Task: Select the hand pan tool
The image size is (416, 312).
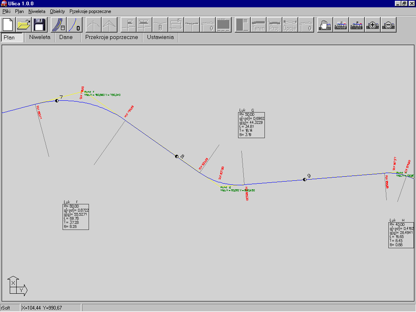Action: coord(325,25)
